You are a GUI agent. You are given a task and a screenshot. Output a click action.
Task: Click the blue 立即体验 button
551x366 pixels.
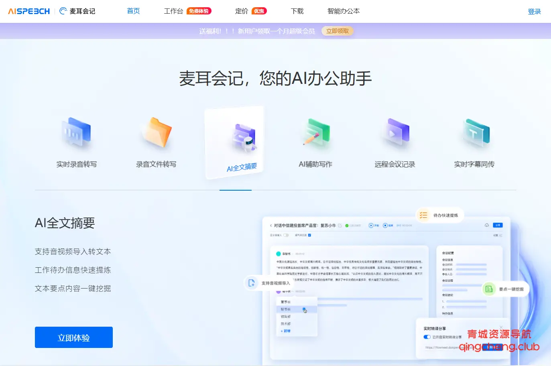[73, 337]
